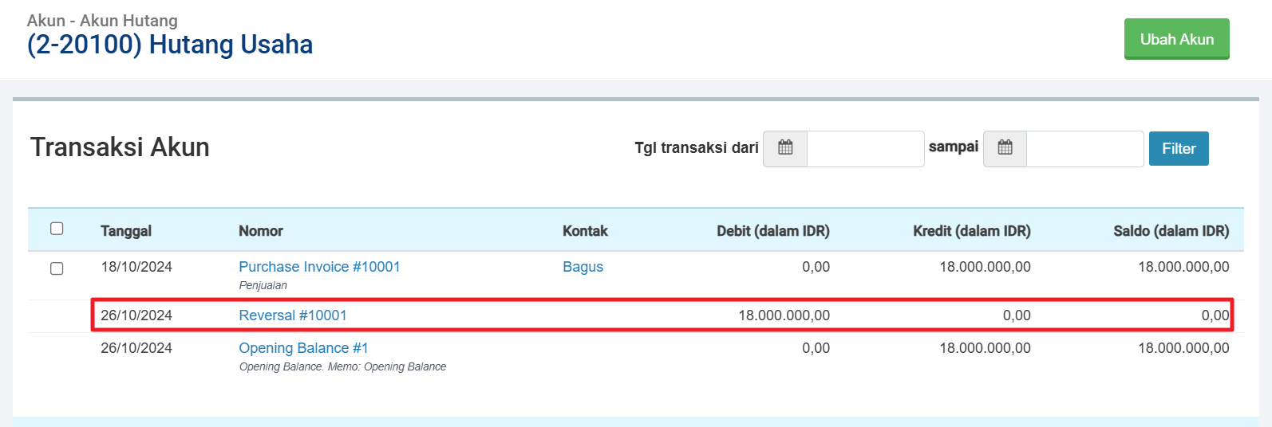This screenshot has height=427, width=1272.
Task: Select Purchase Invoice kredit 18.000.000,00
Action: pos(985,267)
